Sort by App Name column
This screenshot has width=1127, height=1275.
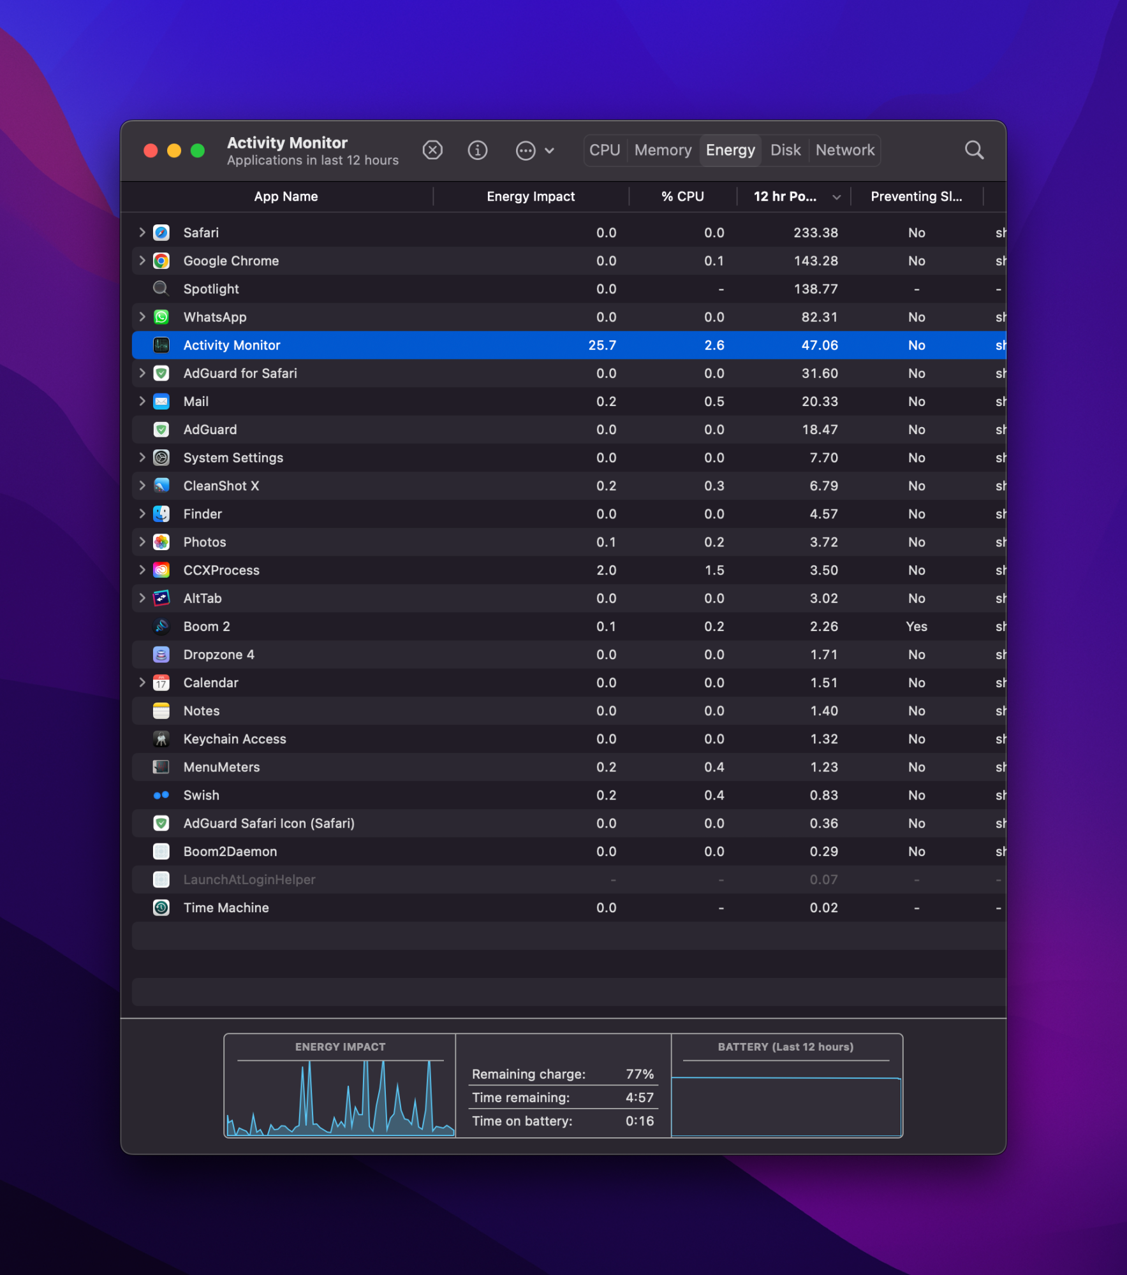286,196
